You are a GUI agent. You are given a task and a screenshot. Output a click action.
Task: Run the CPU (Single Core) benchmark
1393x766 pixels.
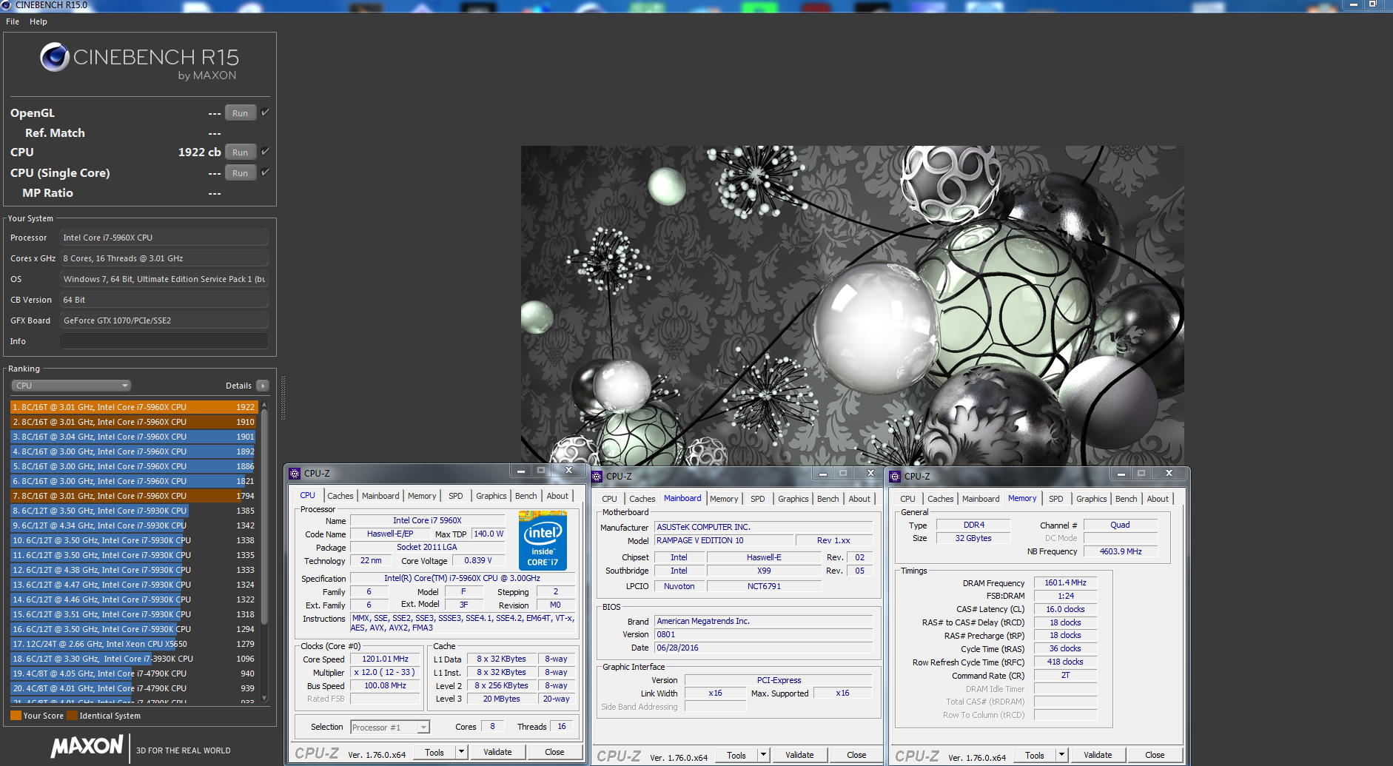pyautogui.click(x=240, y=173)
